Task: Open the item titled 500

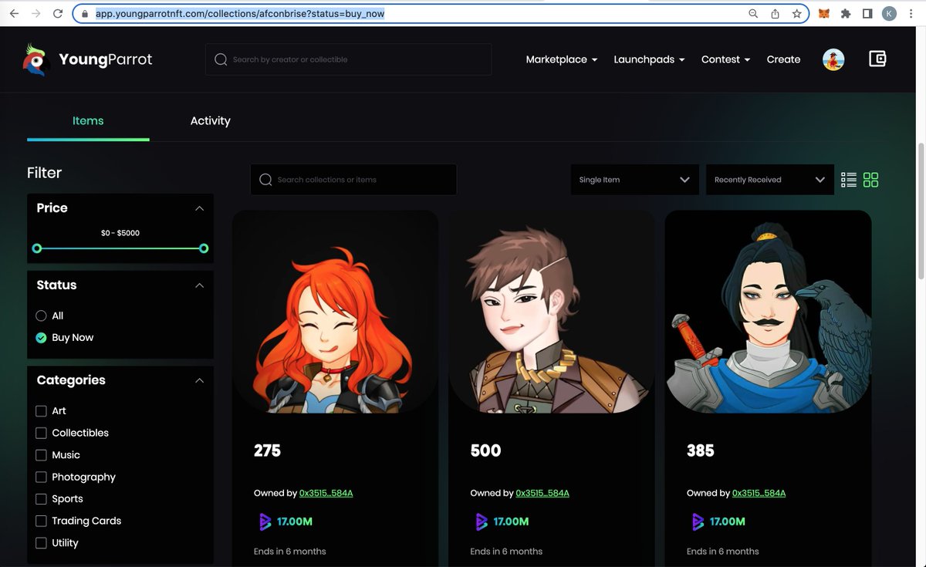Action: point(485,451)
